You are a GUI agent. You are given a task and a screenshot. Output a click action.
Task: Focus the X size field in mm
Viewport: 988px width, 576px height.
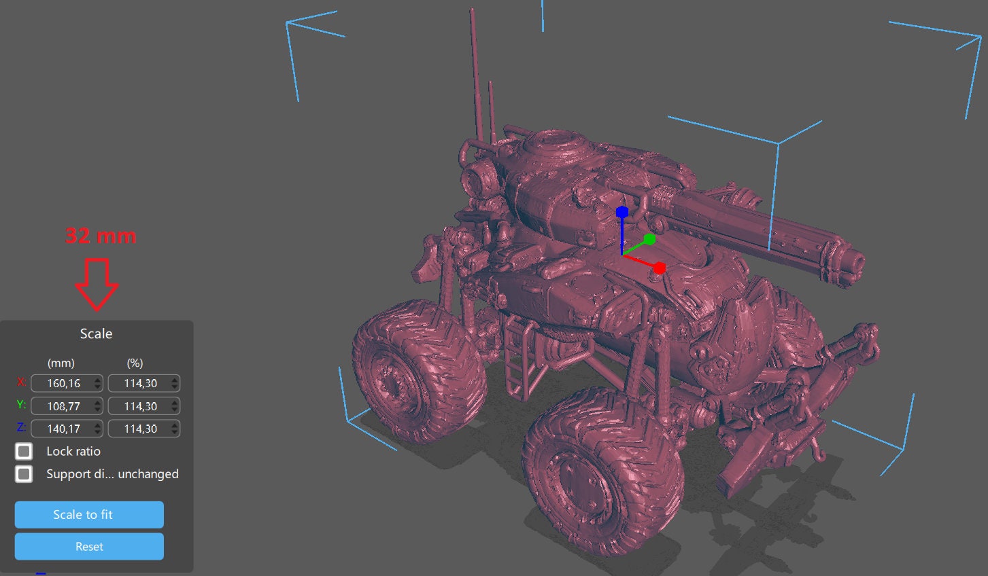[x=63, y=384]
